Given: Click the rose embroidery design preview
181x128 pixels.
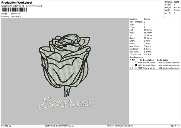Looking at the screenshot, I should point(65,66).
